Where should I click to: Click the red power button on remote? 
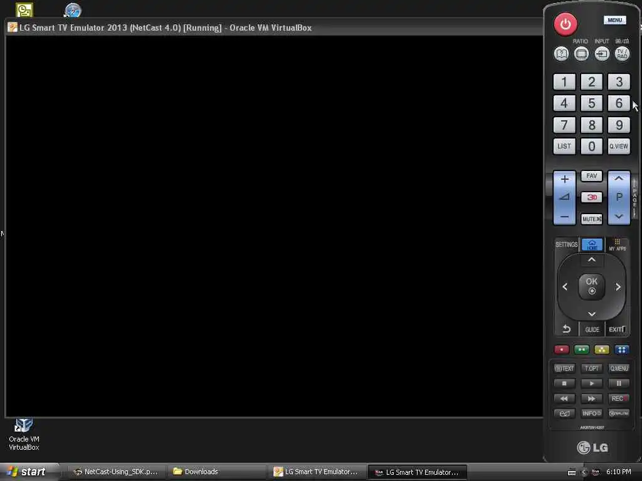[x=566, y=24]
